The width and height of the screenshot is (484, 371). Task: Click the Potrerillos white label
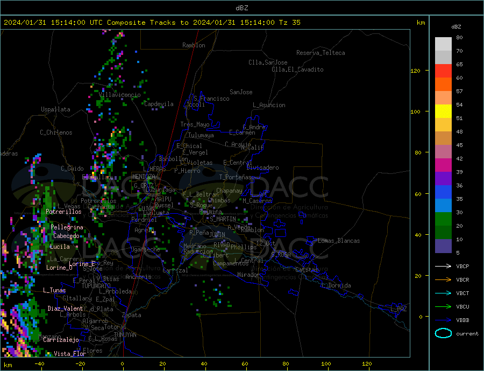click(x=63, y=212)
